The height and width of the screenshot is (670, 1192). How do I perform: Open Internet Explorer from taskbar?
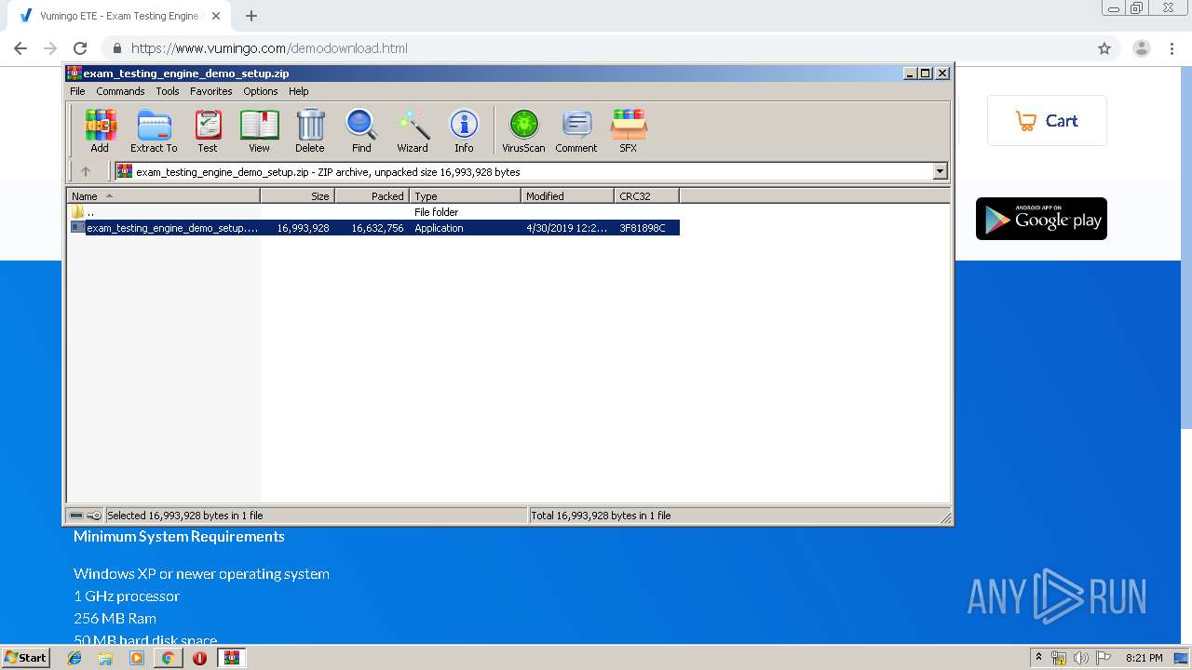click(74, 658)
